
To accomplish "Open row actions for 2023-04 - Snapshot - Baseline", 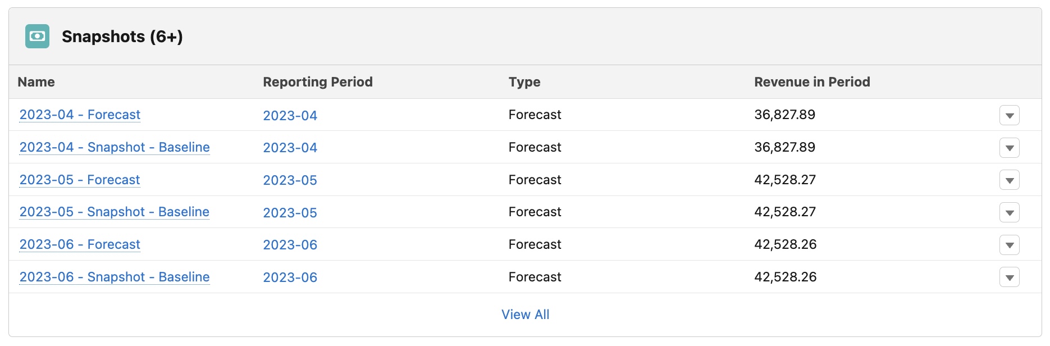I will pyautogui.click(x=1010, y=148).
